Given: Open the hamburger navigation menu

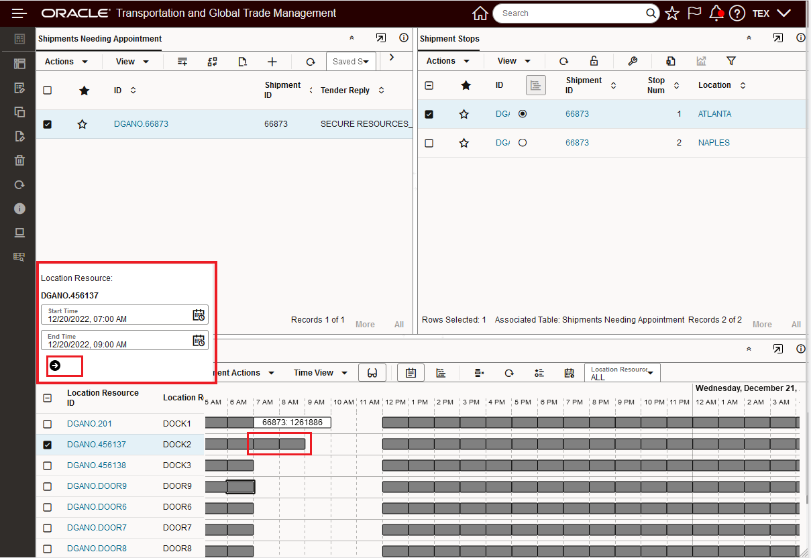Looking at the screenshot, I should (19, 13).
